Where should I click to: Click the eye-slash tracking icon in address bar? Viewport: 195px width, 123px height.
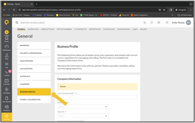tap(160, 10)
